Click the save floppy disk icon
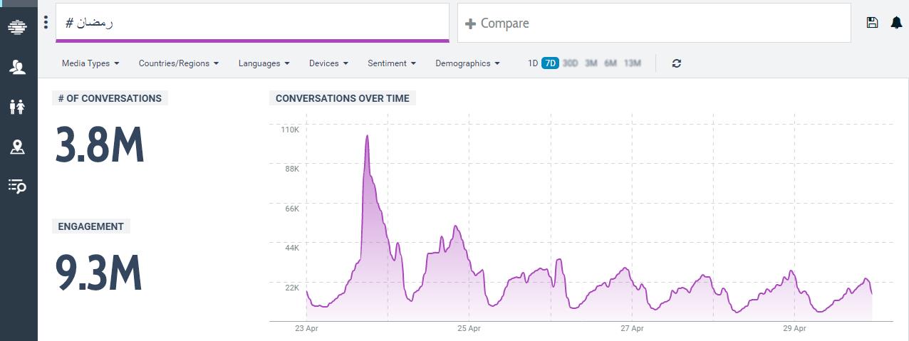The image size is (909, 341). [872, 23]
